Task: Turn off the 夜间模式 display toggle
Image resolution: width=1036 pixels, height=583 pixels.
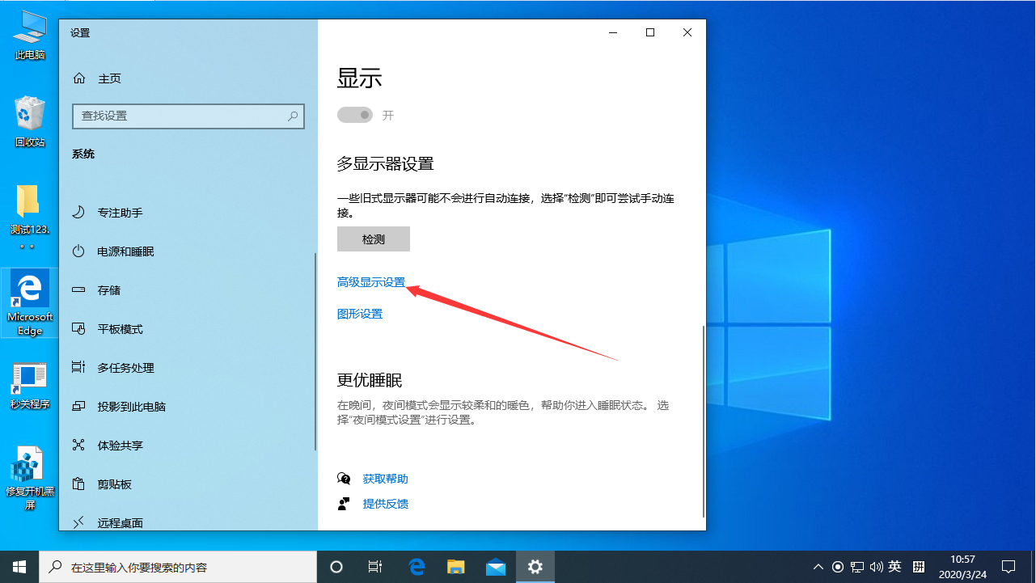Action: tap(354, 115)
